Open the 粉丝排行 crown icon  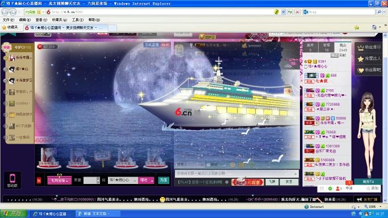(361, 48)
